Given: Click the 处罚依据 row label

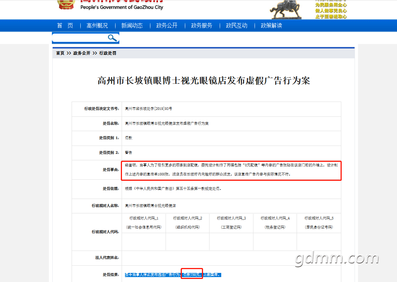Looking at the screenshot, I should point(111,189).
